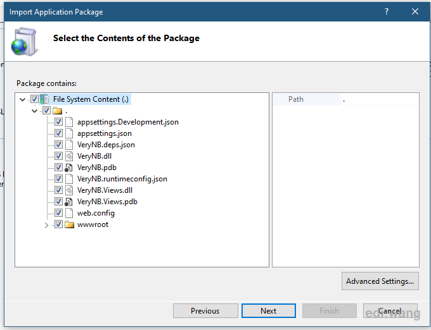This screenshot has width=431, height=330.
Task: Click the VeryNB.dll file icon
Action: point(69,156)
